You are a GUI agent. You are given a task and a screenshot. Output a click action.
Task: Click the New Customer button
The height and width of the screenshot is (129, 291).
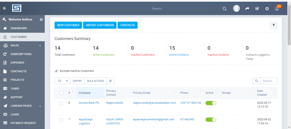point(68,25)
